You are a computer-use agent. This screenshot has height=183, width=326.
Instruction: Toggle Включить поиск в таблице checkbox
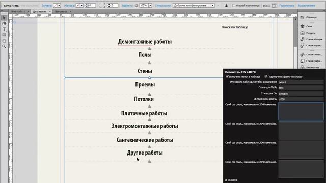[x=227, y=77]
